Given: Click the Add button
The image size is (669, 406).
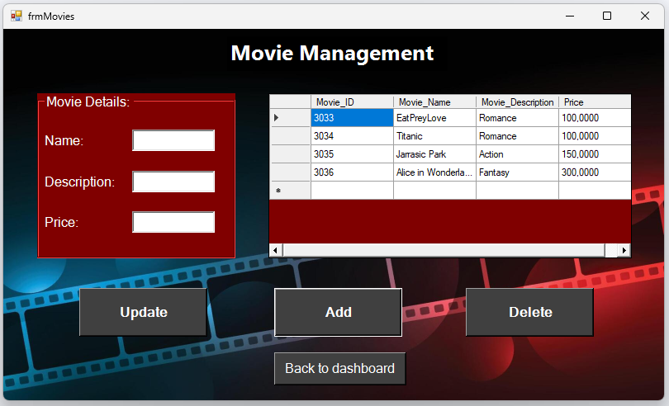Looking at the screenshot, I should coord(339,312).
